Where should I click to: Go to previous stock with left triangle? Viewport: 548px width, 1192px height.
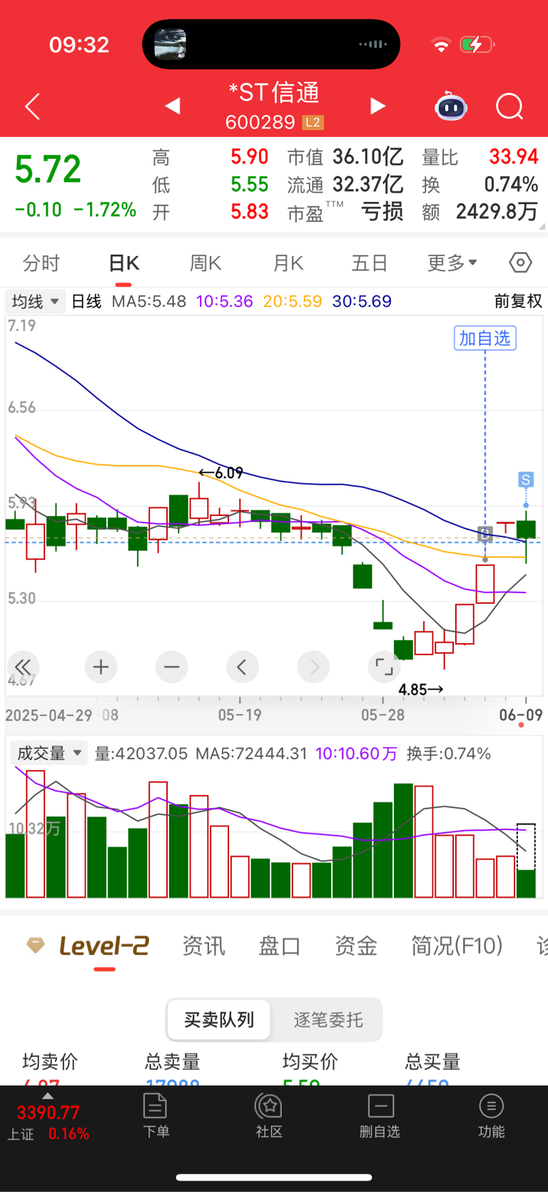pyautogui.click(x=172, y=106)
